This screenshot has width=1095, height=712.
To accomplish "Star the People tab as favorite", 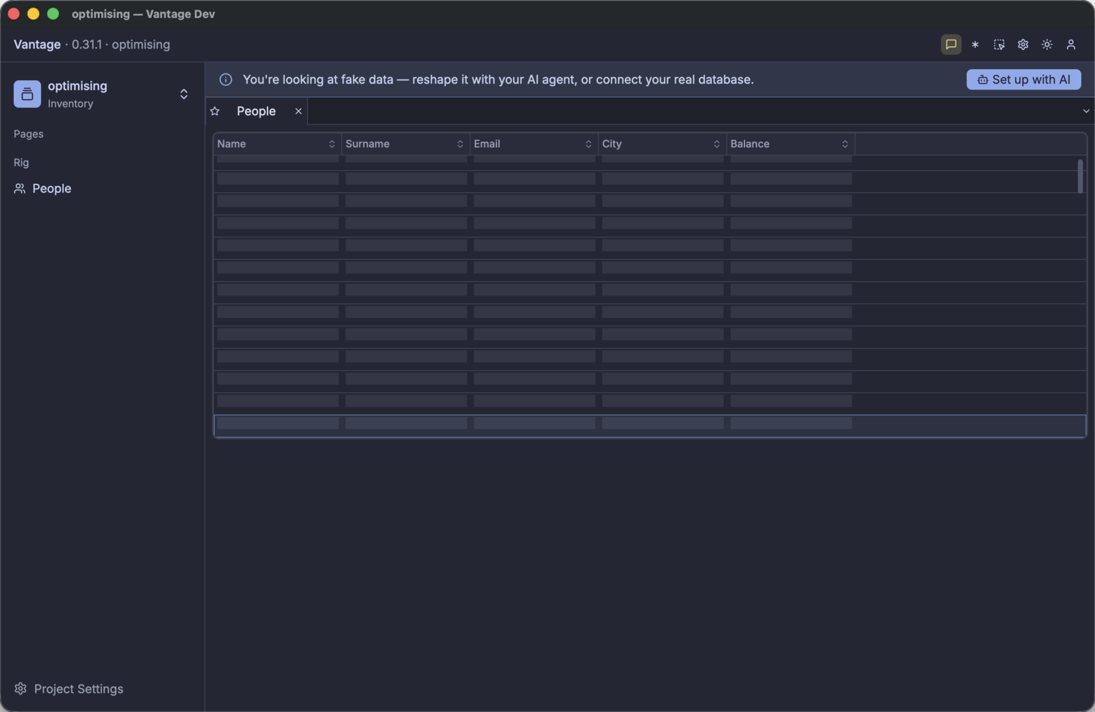I will [215, 111].
